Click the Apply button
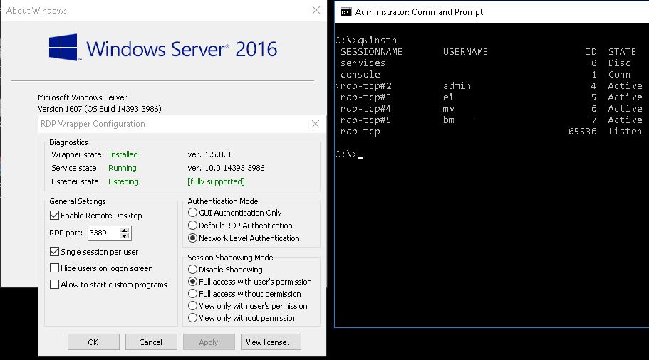 click(x=209, y=342)
